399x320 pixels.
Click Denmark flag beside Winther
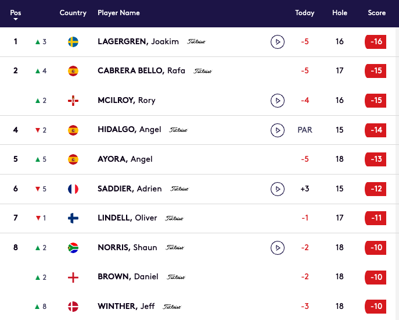(x=73, y=306)
